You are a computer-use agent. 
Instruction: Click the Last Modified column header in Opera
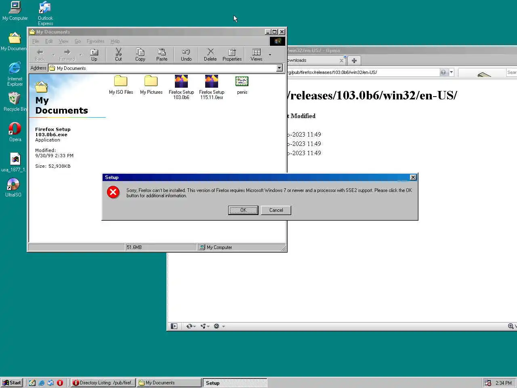[x=301, y=116]
